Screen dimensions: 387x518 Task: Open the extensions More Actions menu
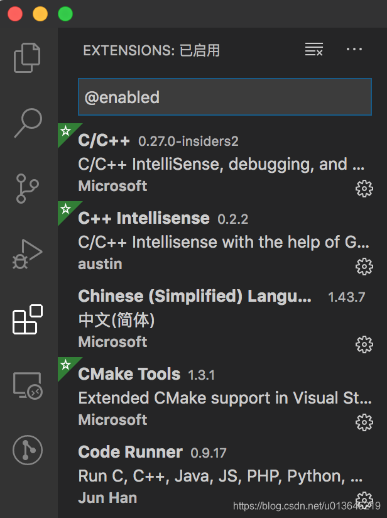[354, 50]
